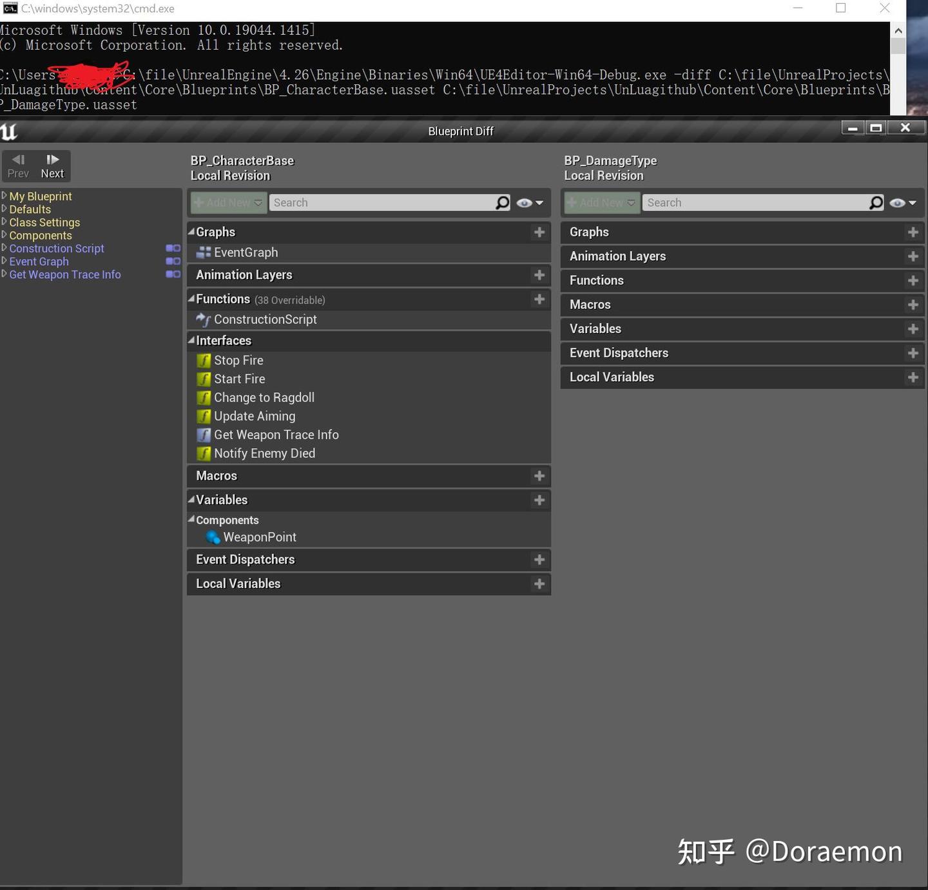Add a new function in BP_CharacterBase panel

coord(539,299)
